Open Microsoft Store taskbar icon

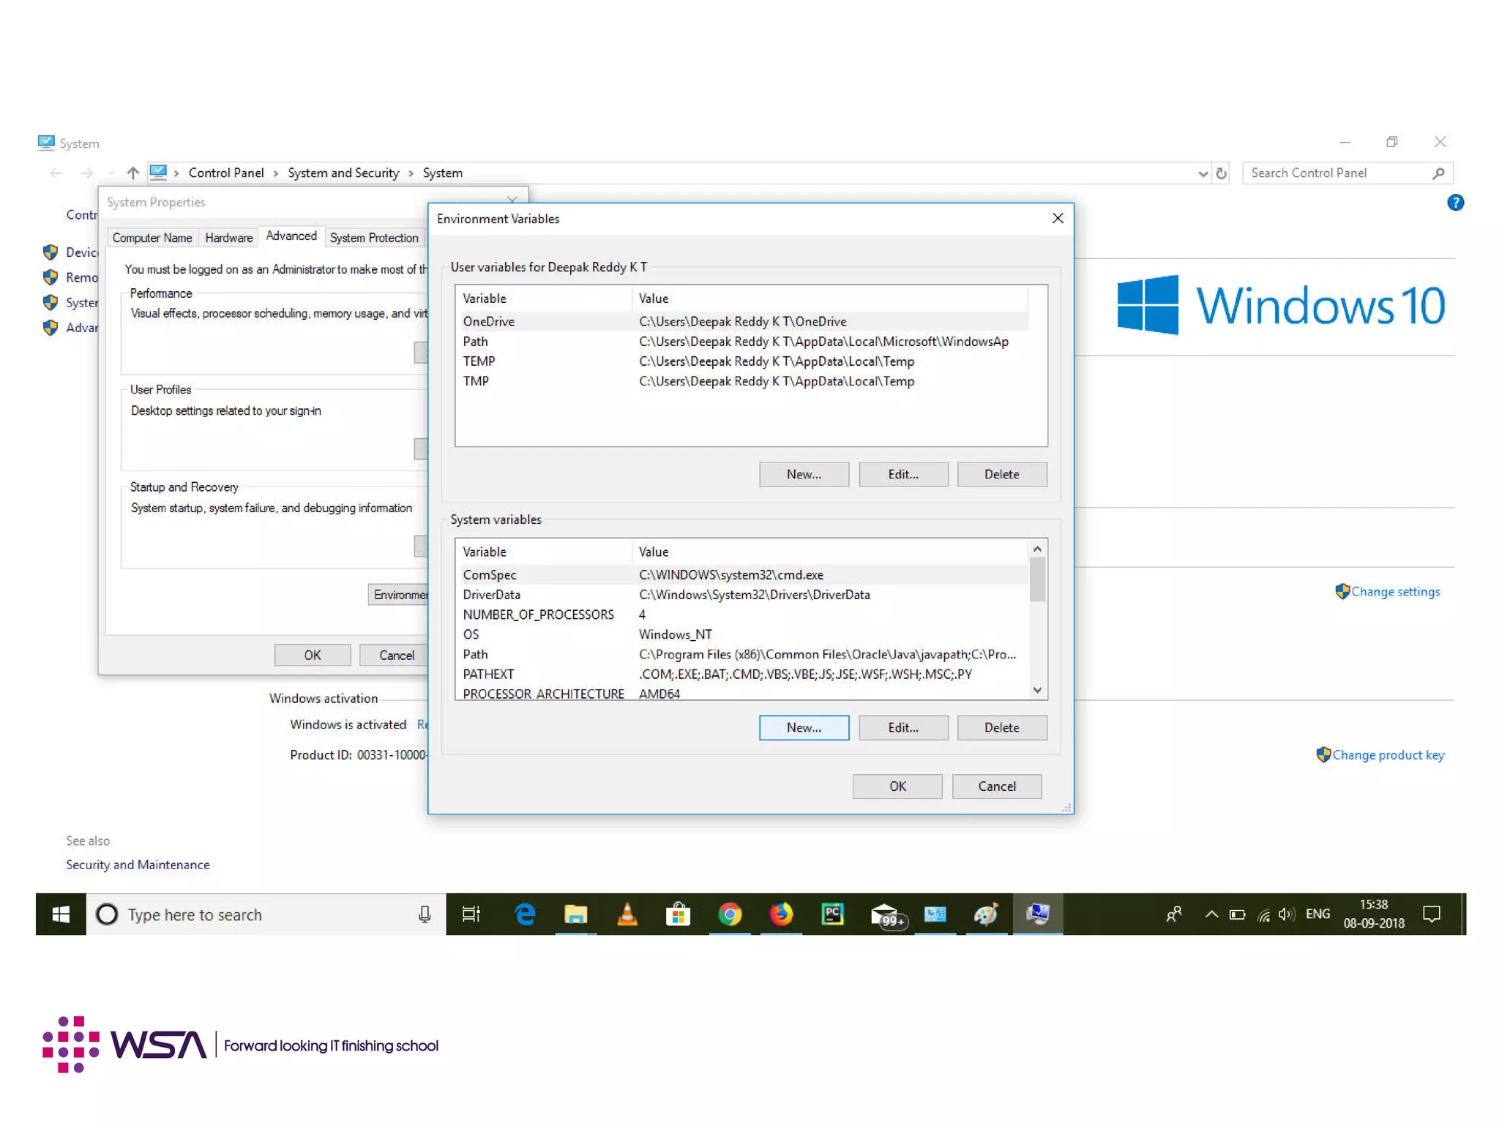tap(679, 914)
